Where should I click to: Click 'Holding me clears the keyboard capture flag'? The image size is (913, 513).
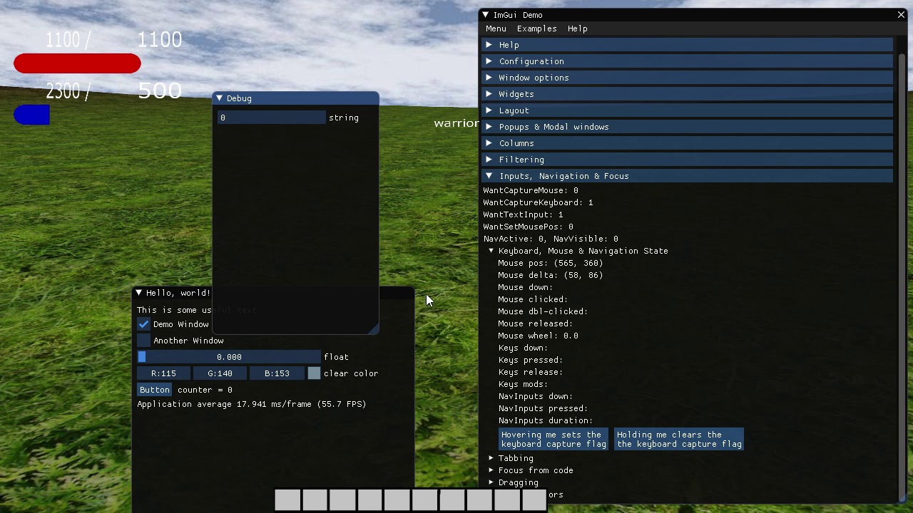click(679, 439)
